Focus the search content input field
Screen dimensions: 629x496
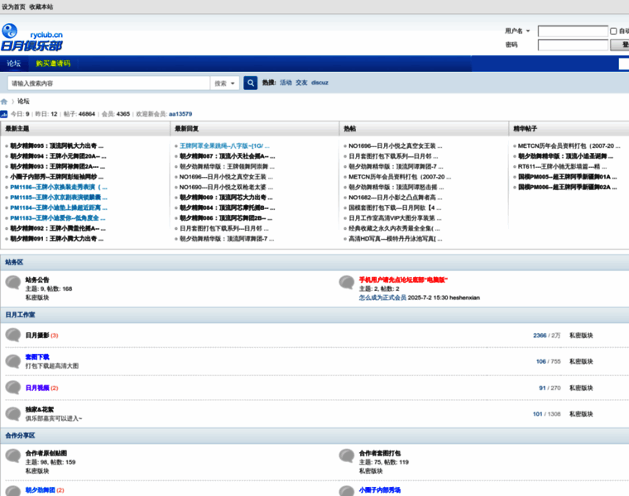click(x=108, y=83)
